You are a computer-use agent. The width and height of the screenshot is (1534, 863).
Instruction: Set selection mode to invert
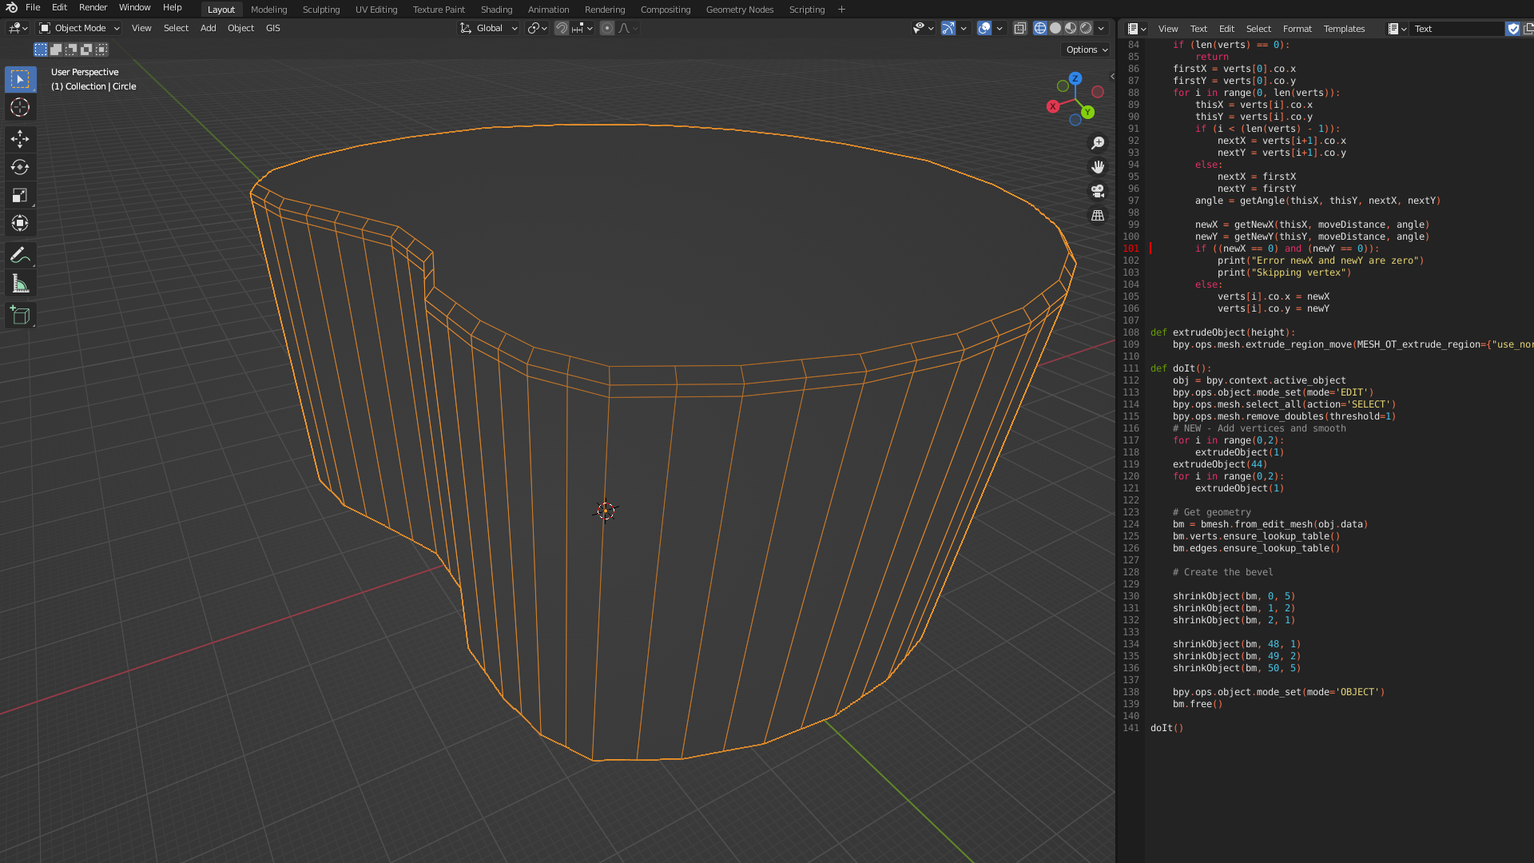point(86,50)
